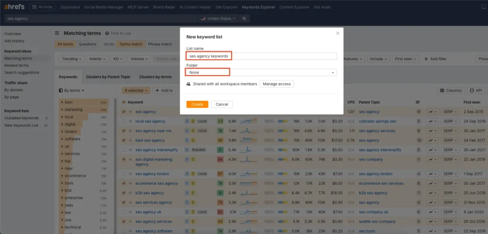Open Related terms in sidebar

point(17,65)
